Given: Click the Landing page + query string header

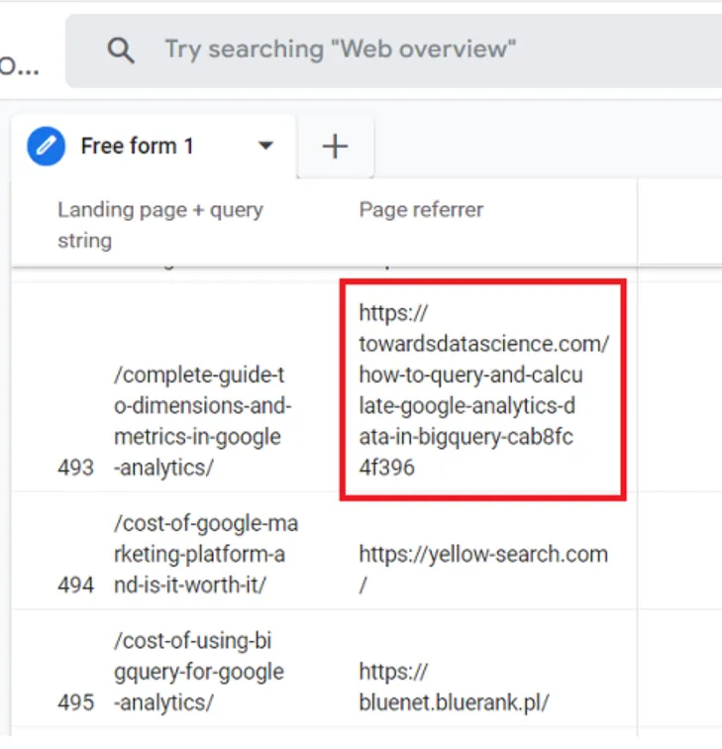Looking at the screenshot, I should click(159, 225).
